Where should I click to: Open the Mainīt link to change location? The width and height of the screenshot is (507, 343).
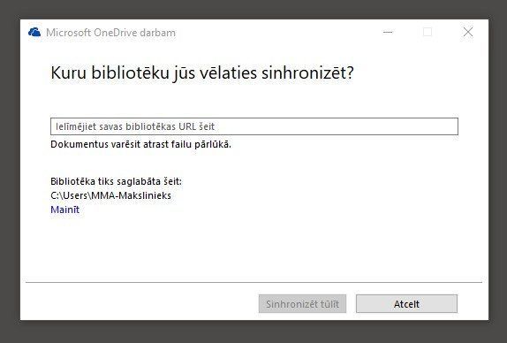(x=65, y=210)
